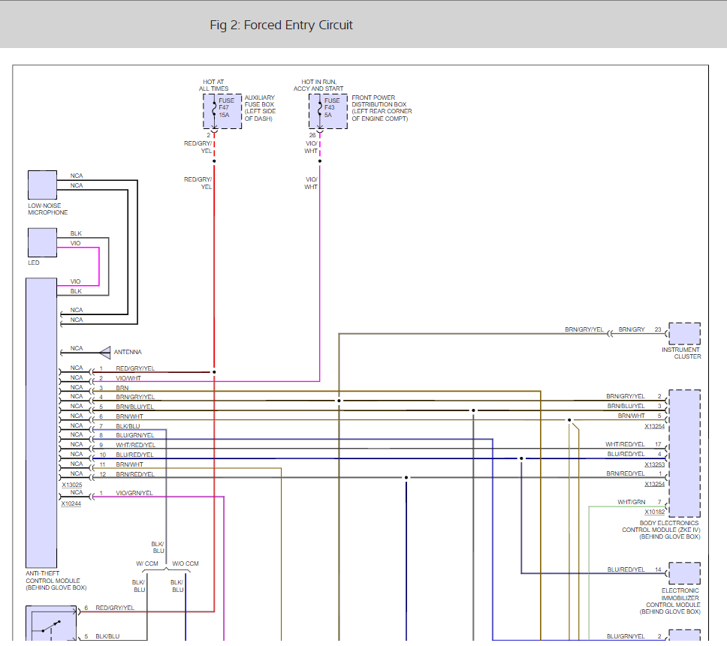Click the "W/ CCM" branch label
727x646 pixels.
click(x=146, y=563)
